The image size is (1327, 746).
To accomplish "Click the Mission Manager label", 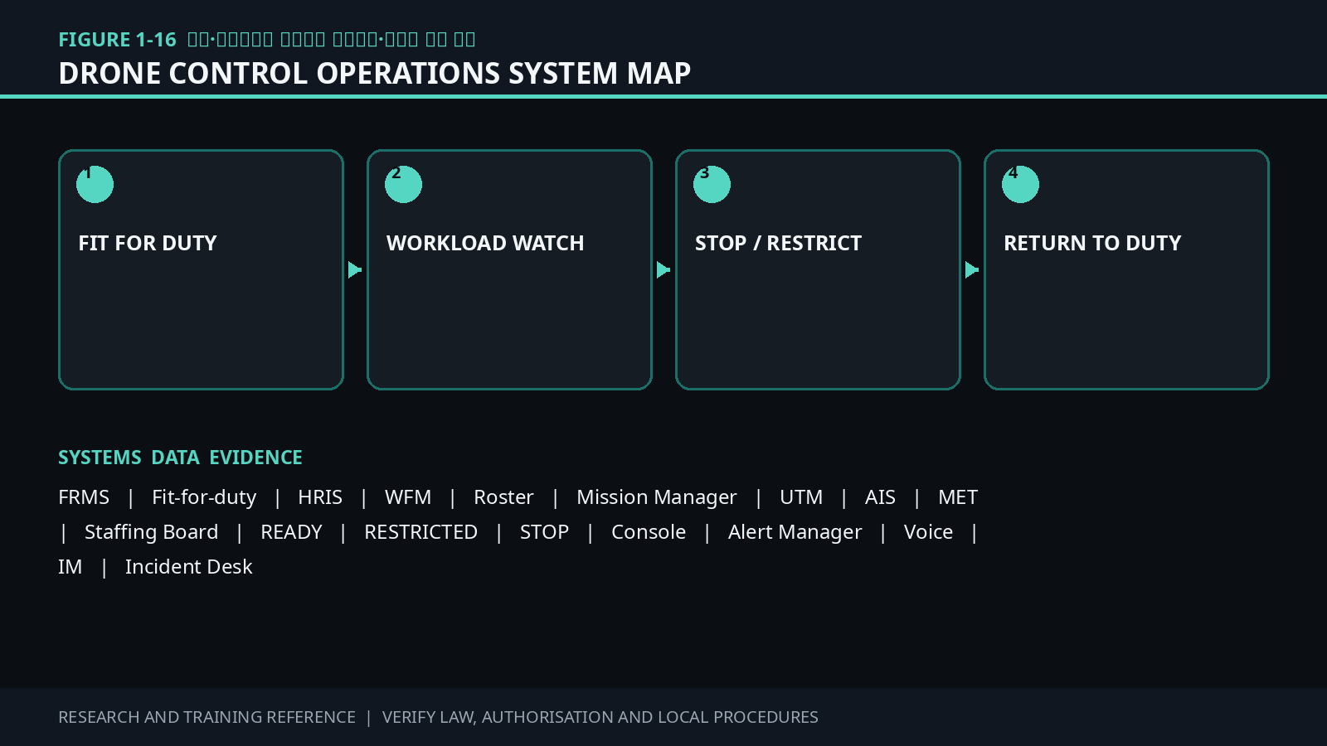I will click(657, 497).
